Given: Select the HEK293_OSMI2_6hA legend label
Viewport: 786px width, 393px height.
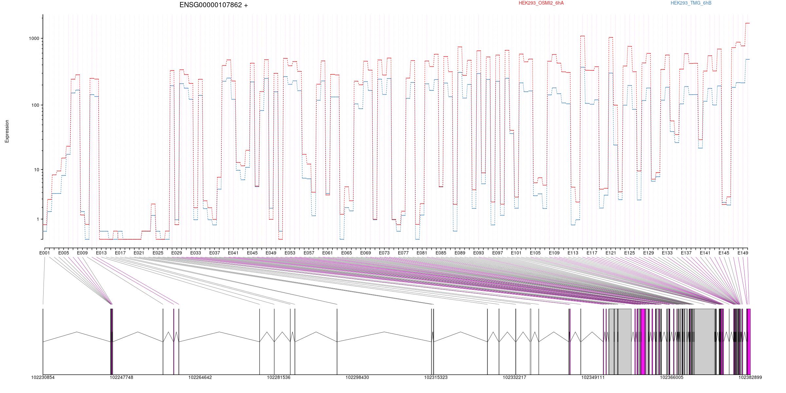Looking at the screenshot, I should 541,3.
